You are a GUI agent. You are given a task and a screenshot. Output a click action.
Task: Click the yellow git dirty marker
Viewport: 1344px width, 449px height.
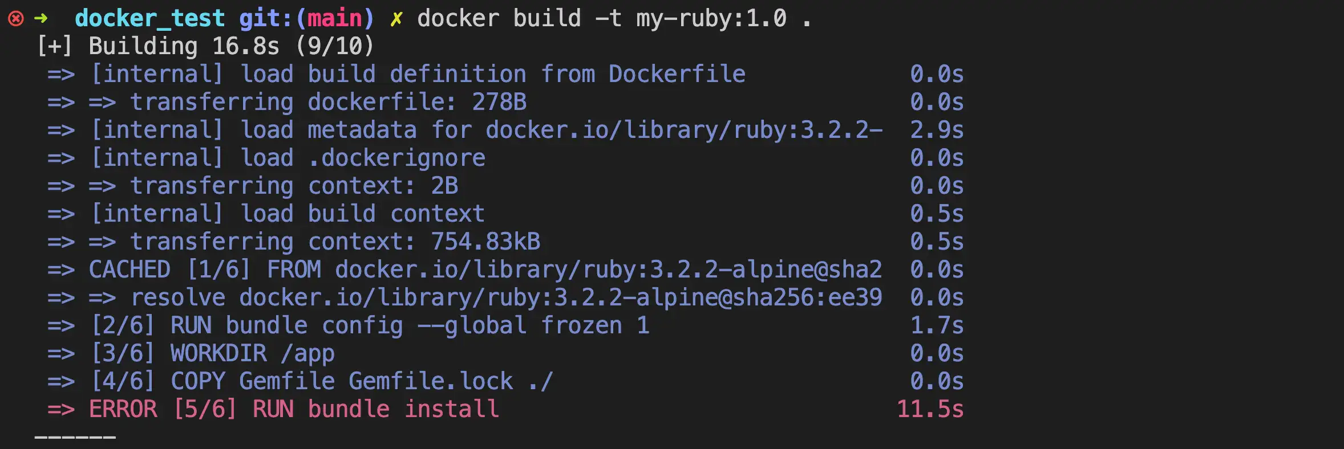pos(396,19)
